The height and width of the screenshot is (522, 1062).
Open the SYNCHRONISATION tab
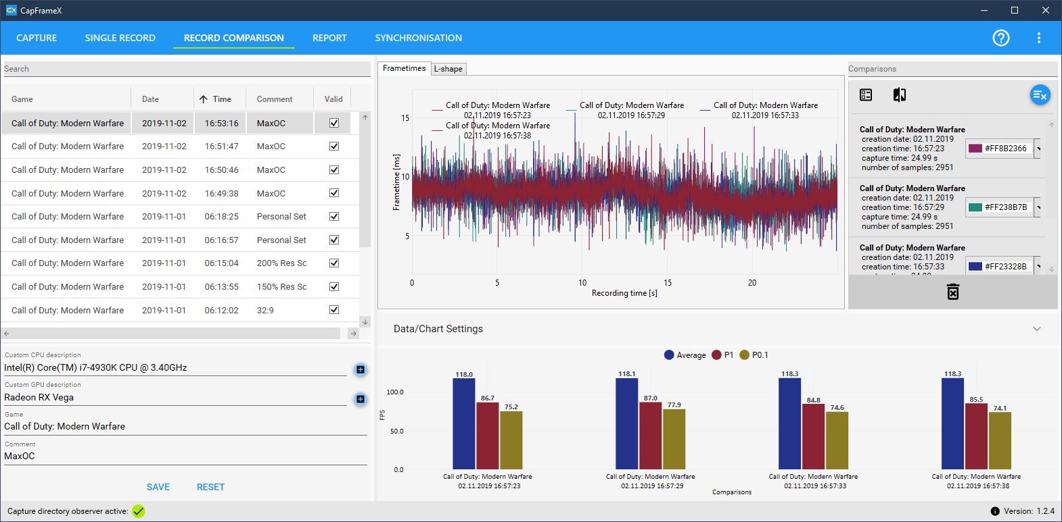click(x=419, y=38)
